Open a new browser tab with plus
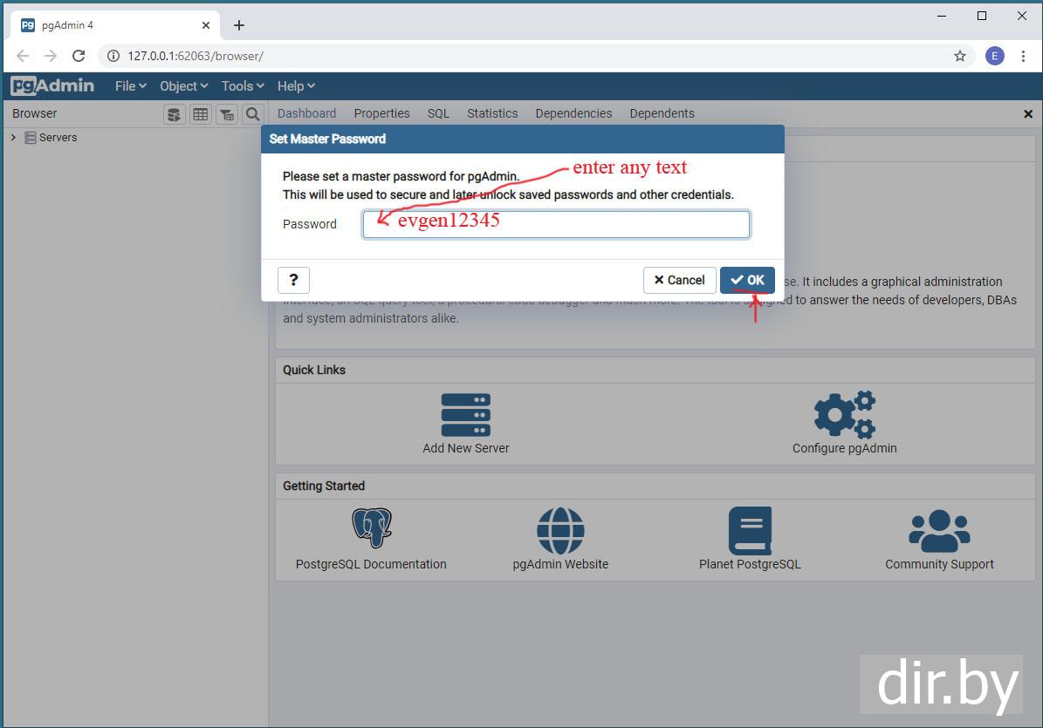Viewport: 1043px width, 728px height. (239, 25)
